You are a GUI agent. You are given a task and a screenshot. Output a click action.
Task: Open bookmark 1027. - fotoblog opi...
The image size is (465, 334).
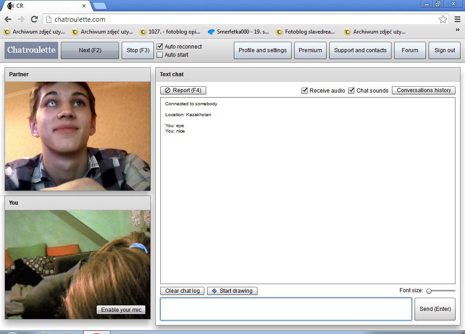click(170, 32)
